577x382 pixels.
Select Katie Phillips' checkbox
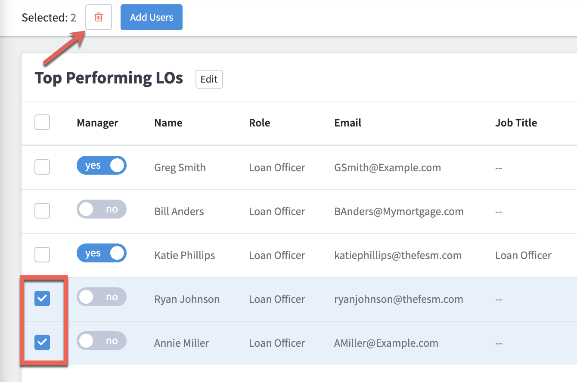coord(42,255)
